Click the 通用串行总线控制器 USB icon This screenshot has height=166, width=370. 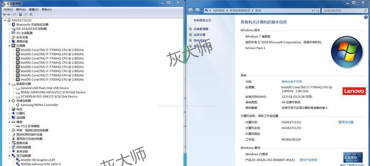(x=13, y=139)
